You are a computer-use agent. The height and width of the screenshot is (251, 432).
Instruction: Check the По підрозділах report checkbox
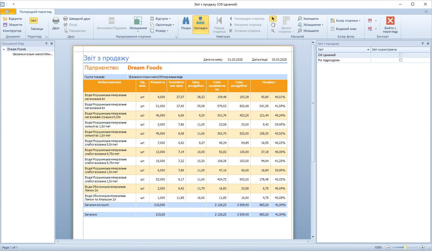(401, 60)
